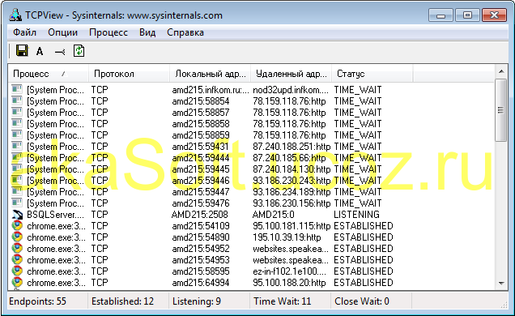The image size is (515, 316).
Task: Click the LISTENING status cell
Action: point(356,215)
